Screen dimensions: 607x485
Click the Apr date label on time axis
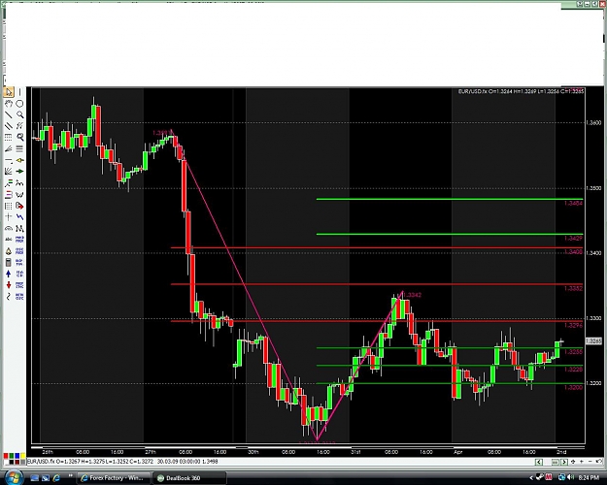click(x=458, y=452)
